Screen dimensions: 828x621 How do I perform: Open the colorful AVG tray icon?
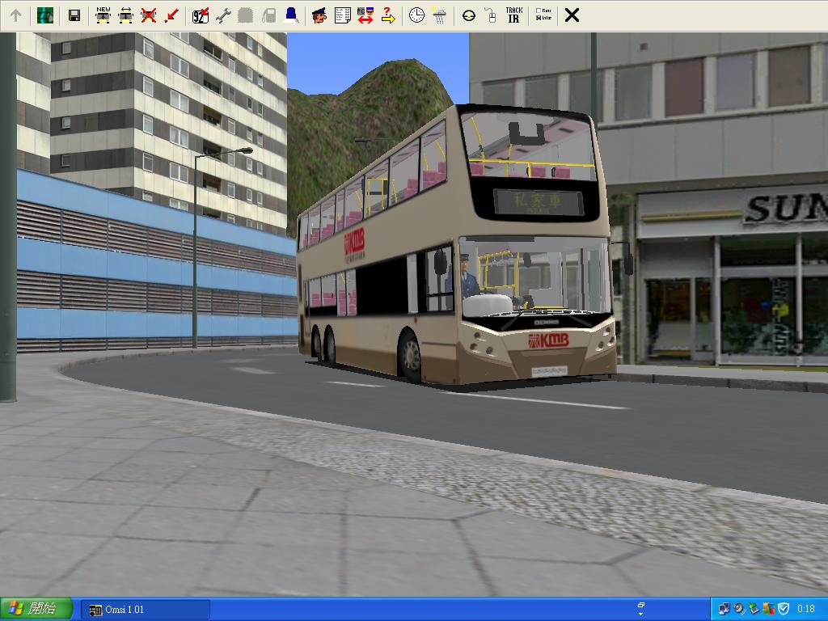[x=768, y=609]
